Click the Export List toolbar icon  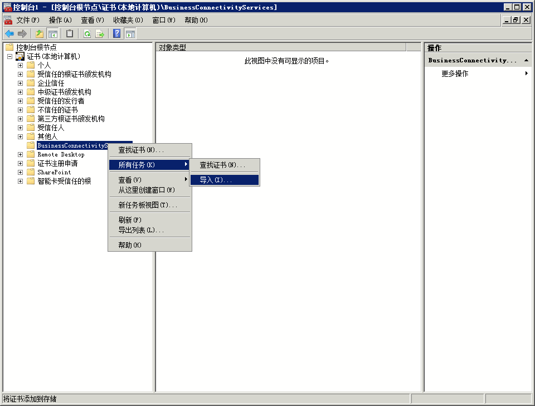[x=100, y=34]
